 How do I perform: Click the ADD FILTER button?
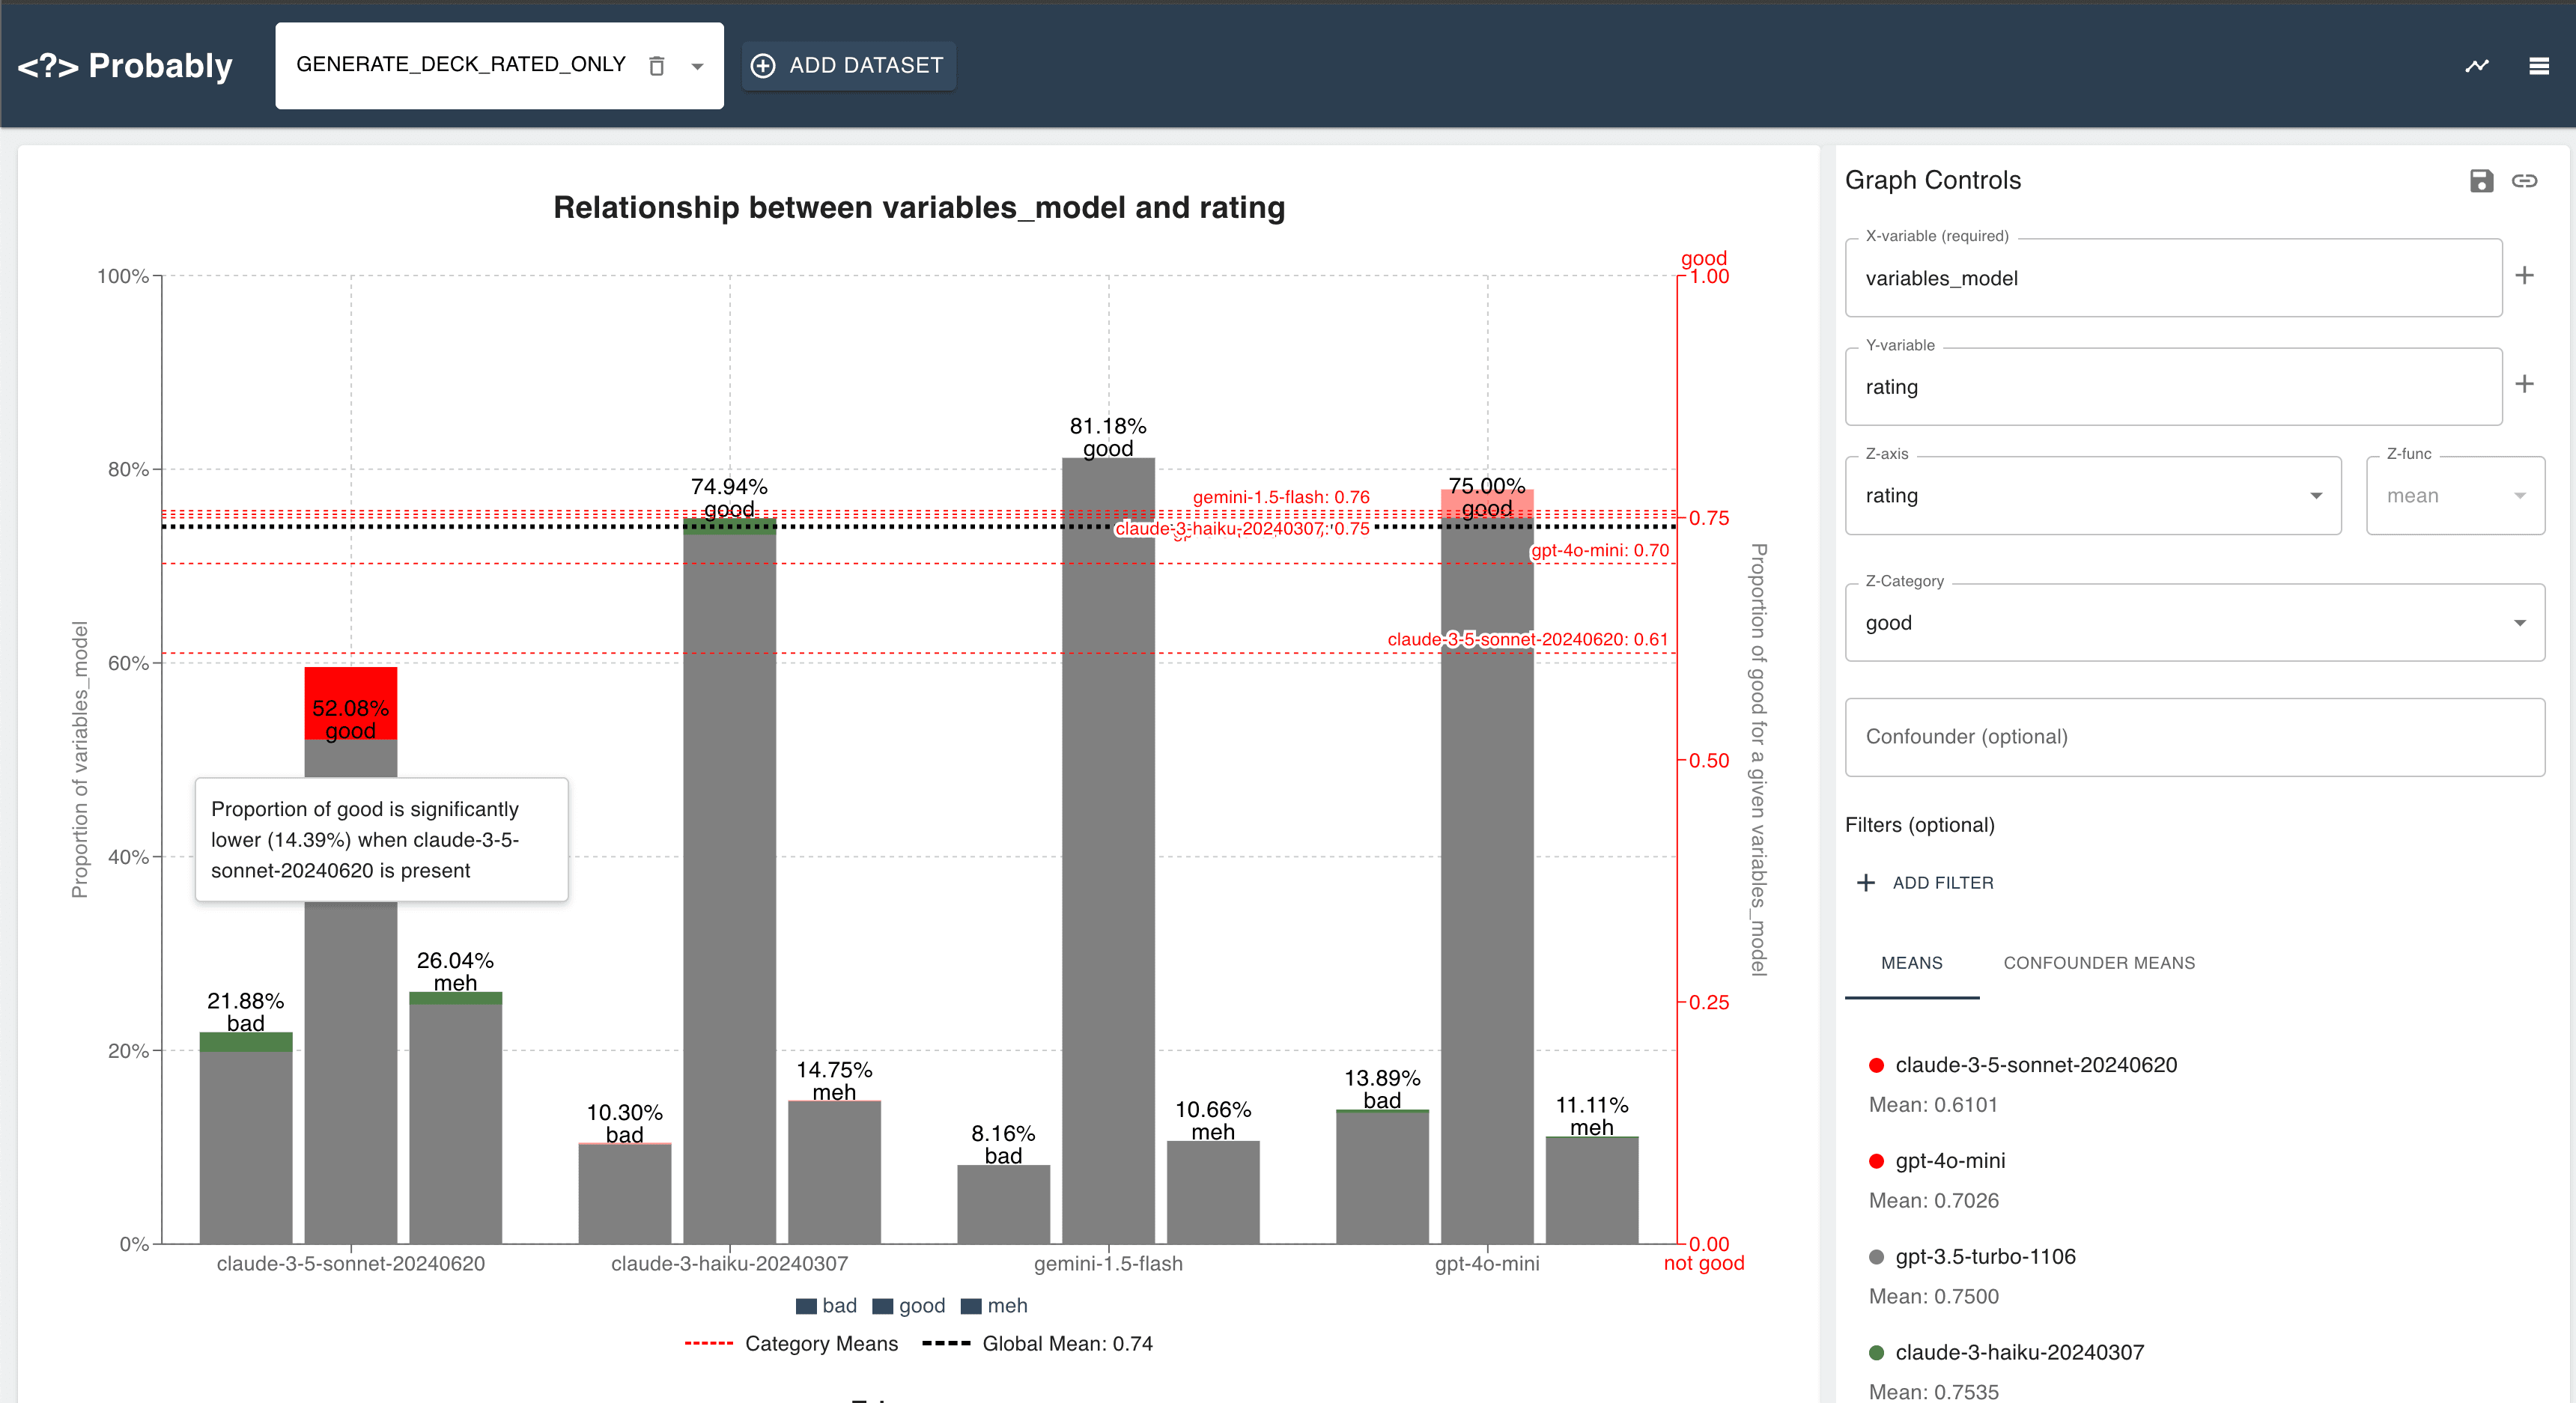[1925, 883]
